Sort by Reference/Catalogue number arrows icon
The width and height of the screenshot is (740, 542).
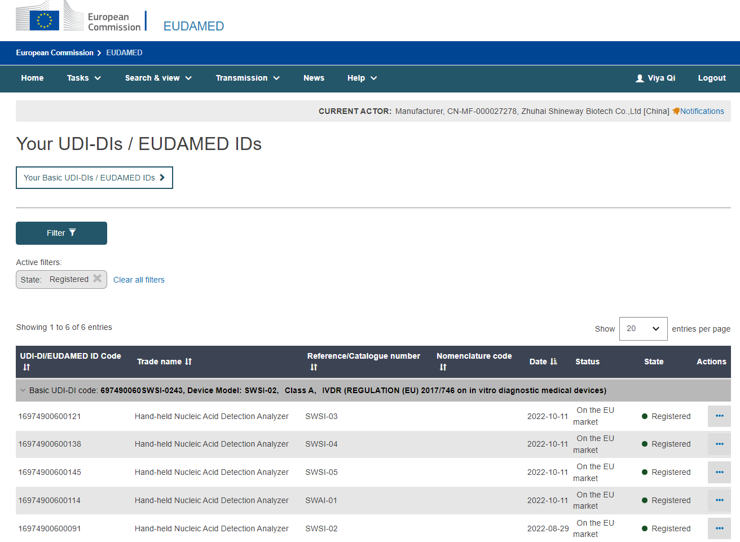click(x=314, y=367)
